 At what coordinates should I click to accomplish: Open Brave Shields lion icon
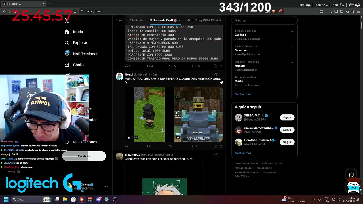[273, 11]
